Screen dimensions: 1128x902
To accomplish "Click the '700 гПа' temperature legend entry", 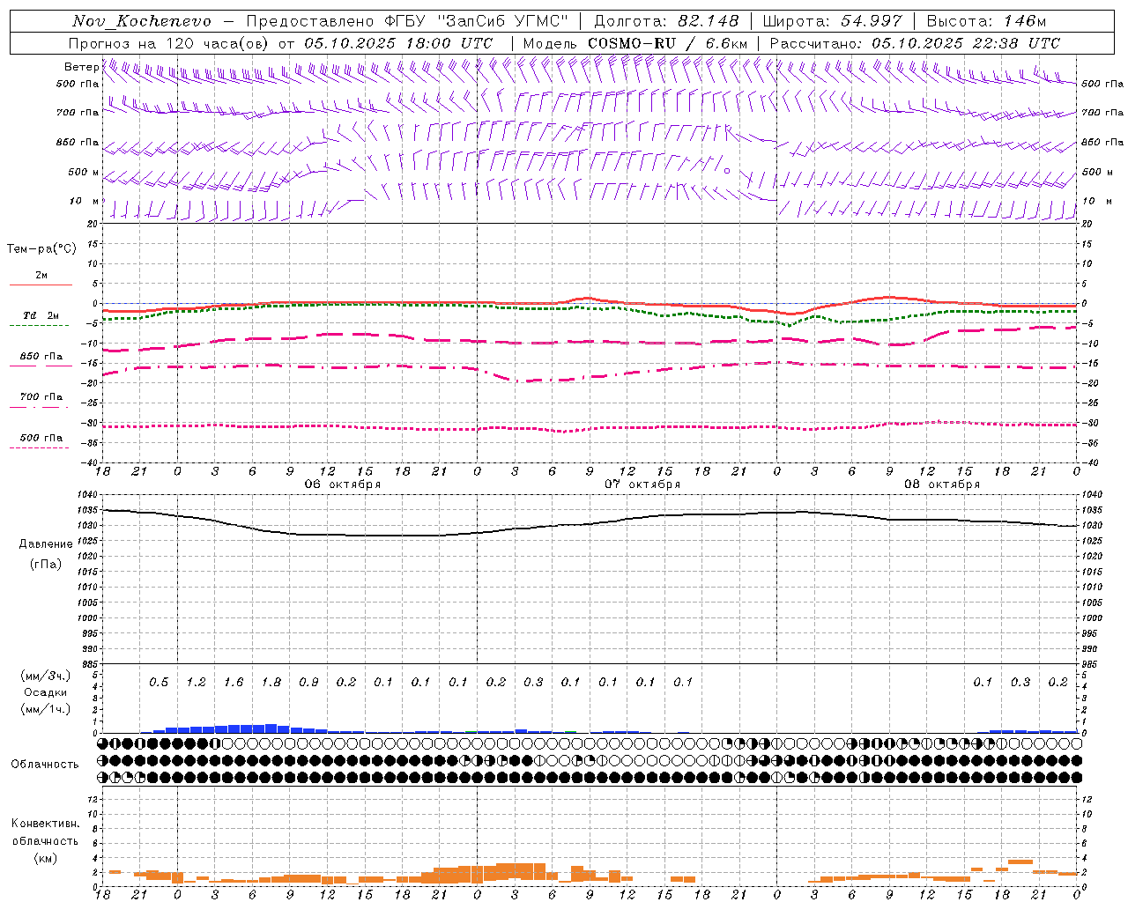I will pyautogui.click(x=41, y=396).
